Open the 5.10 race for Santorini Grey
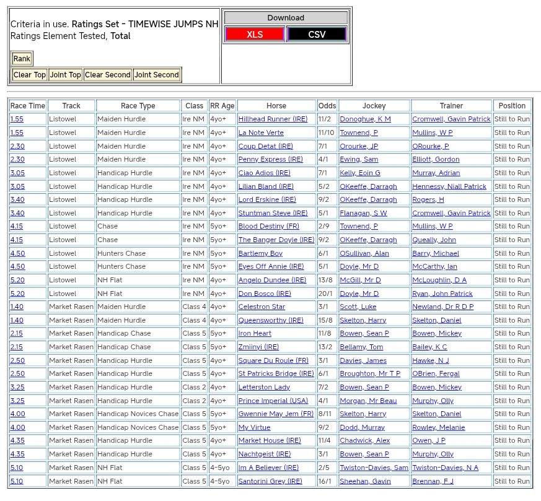541x501 pixels. point(17,481)
